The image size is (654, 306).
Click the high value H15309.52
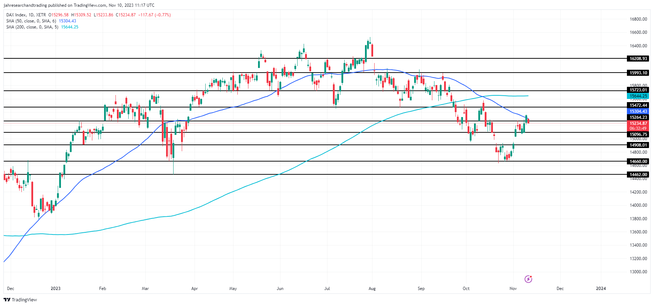click(x=81, y=15)
